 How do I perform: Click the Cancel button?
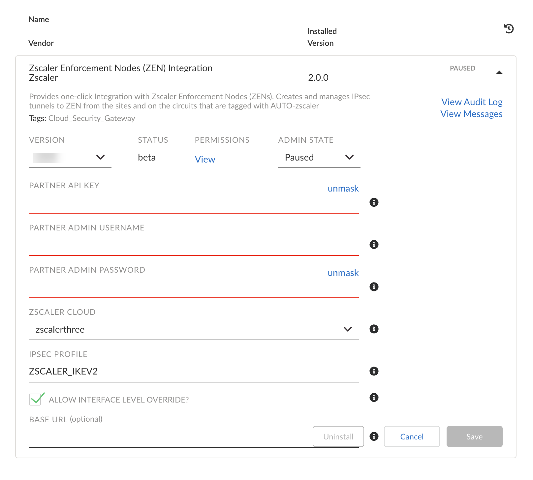412,437
